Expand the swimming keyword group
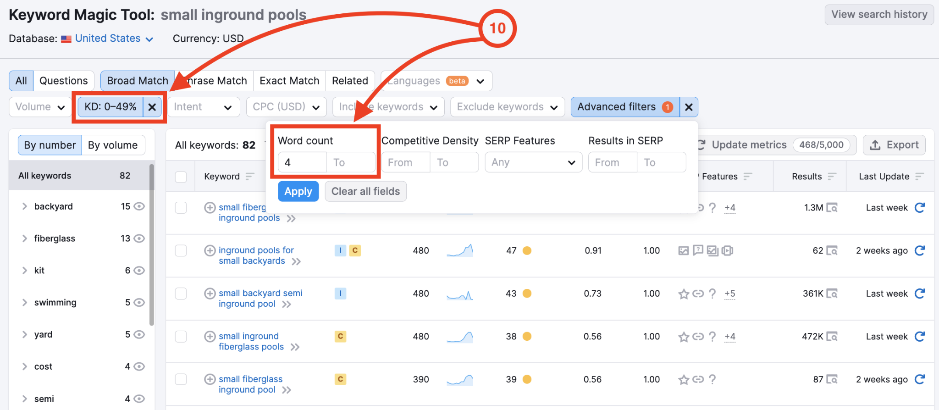This screenshot has width=939, height=410. coord(25,303)
